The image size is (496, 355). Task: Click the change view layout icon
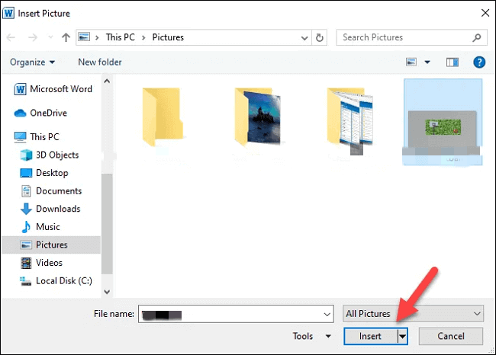(412, 62)
